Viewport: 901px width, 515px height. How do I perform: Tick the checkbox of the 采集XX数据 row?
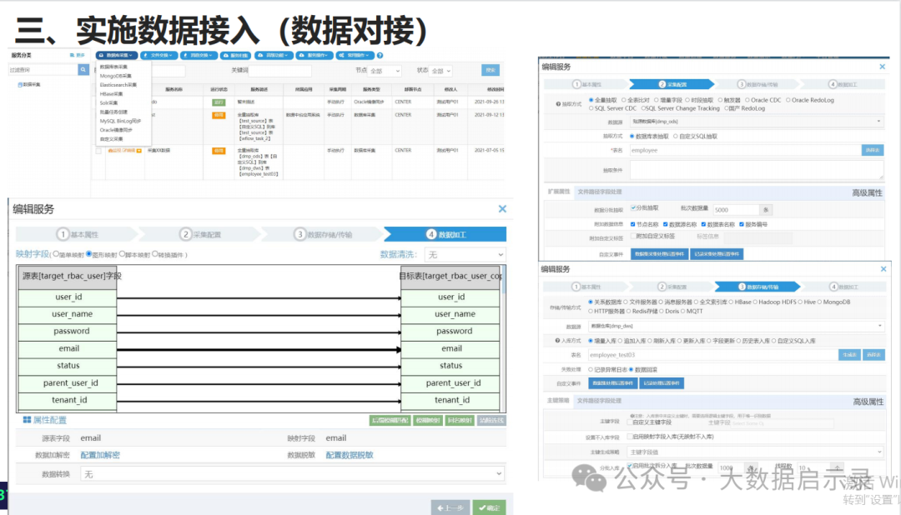pos(98,151)
